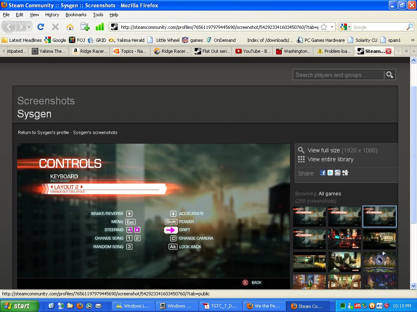Bookmark this page with the star icon

tap(324, 27)
